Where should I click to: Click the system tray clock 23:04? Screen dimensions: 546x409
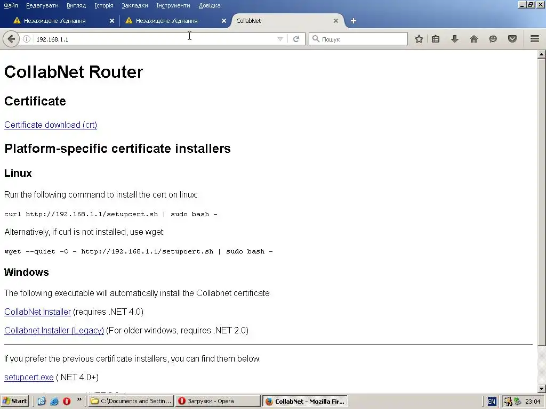(x=533, y=402)
